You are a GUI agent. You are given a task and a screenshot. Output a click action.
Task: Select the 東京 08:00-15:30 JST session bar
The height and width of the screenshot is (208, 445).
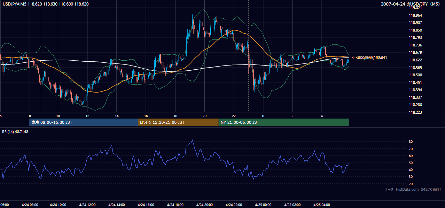(84, 122)
